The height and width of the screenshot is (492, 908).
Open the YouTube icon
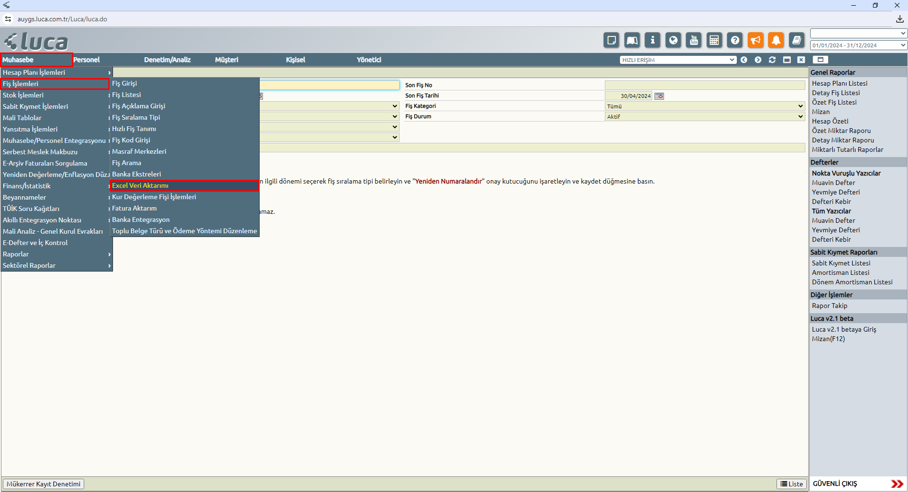[694, 40]
